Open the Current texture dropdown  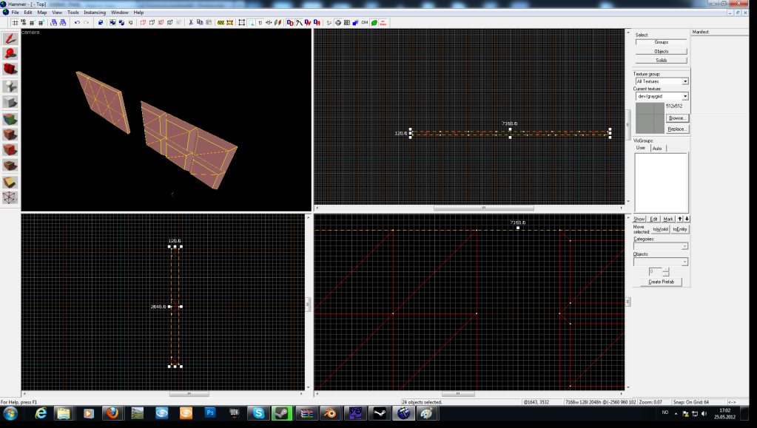point(662,96)
